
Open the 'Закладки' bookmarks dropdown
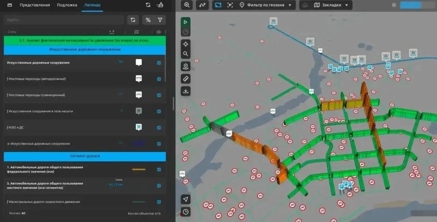[x=331, y=5]
